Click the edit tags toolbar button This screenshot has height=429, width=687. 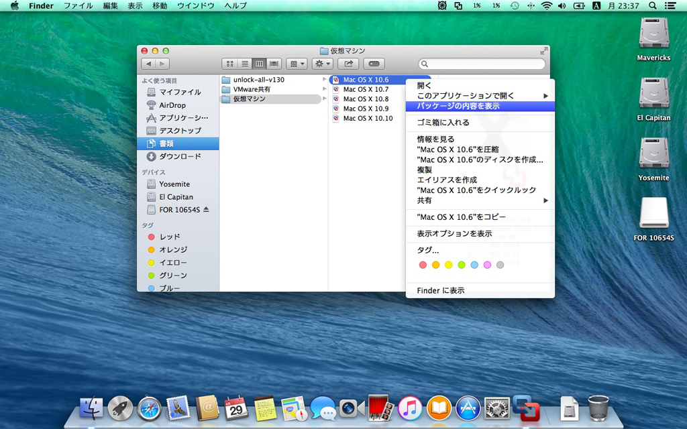click(x=374, y=64)
